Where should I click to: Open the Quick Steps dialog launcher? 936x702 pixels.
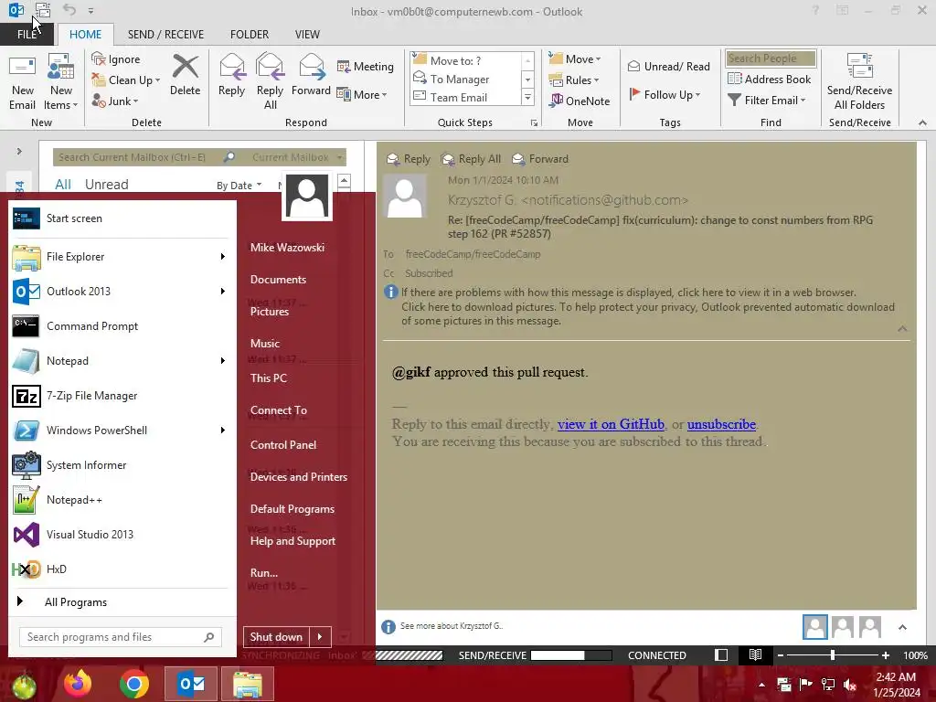click(x=534, y=123)
